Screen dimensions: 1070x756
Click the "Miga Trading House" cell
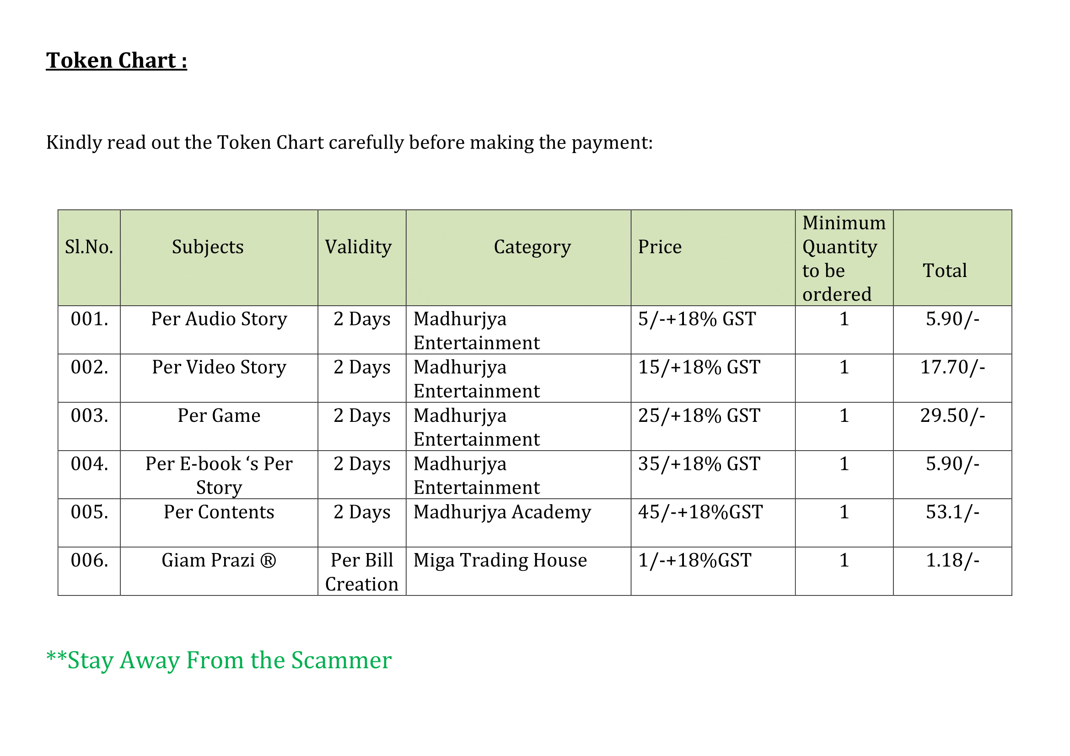(500, 560)
